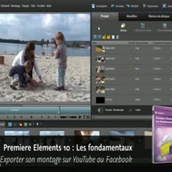Click the speaker audio icon in the sceneline toolbar

pyautogui.click(x=30, y=124)
